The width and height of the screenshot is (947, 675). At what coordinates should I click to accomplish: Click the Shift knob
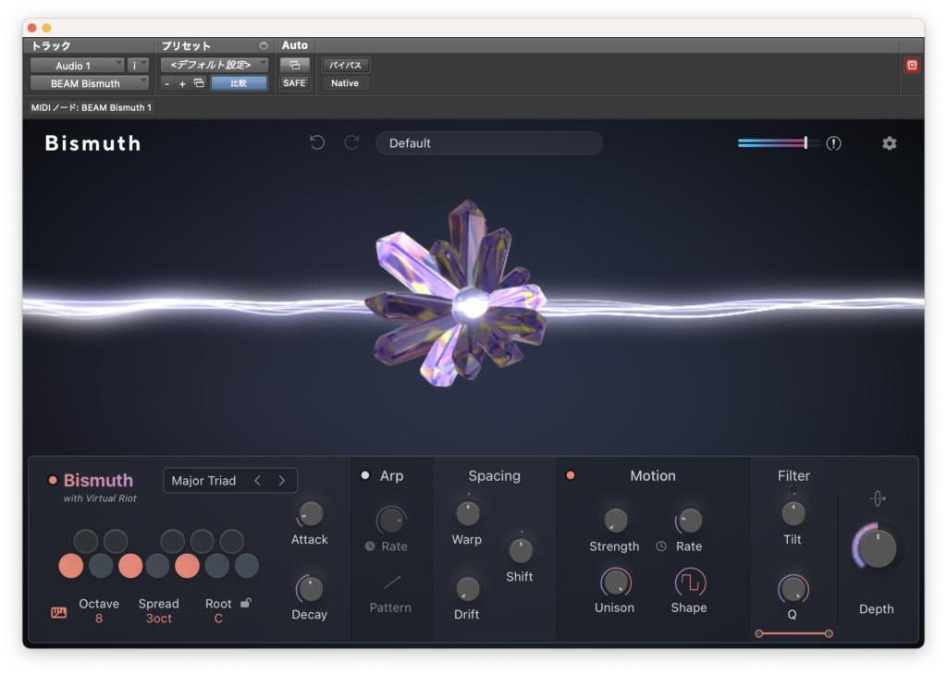point(521,550)
